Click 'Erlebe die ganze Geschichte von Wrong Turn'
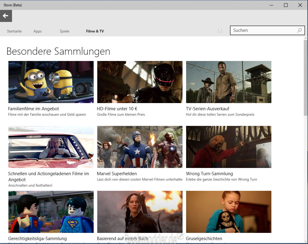Screen dimensions: 308x244 coord(221,179)
